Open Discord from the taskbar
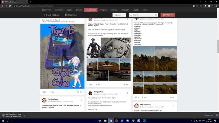This screenshot has width=219, height=123. click(128, 121)
